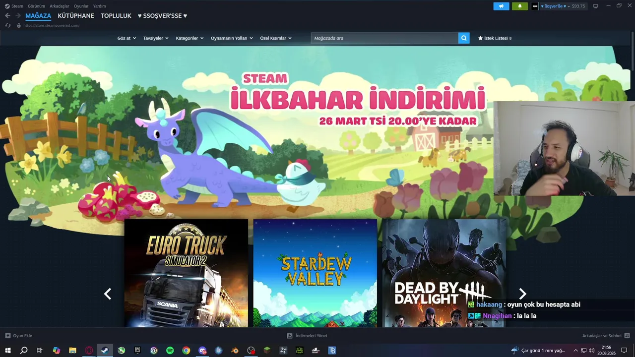Viewport: 635px width, 357px height.
Task: Open the green notifications bell
Action: [x=519, y=6]
